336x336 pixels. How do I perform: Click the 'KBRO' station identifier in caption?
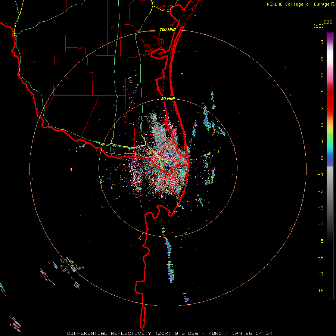215,333
